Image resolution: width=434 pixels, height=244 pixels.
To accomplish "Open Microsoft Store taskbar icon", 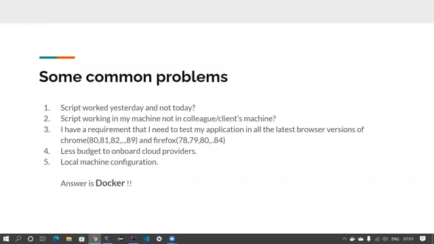I will click(x=81, y=239).
